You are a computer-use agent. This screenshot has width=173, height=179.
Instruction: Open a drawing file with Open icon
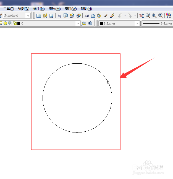(45, 16)
